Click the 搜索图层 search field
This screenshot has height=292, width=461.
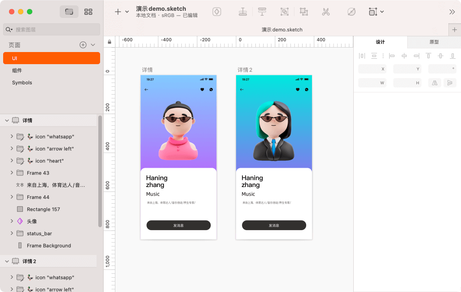51,29
